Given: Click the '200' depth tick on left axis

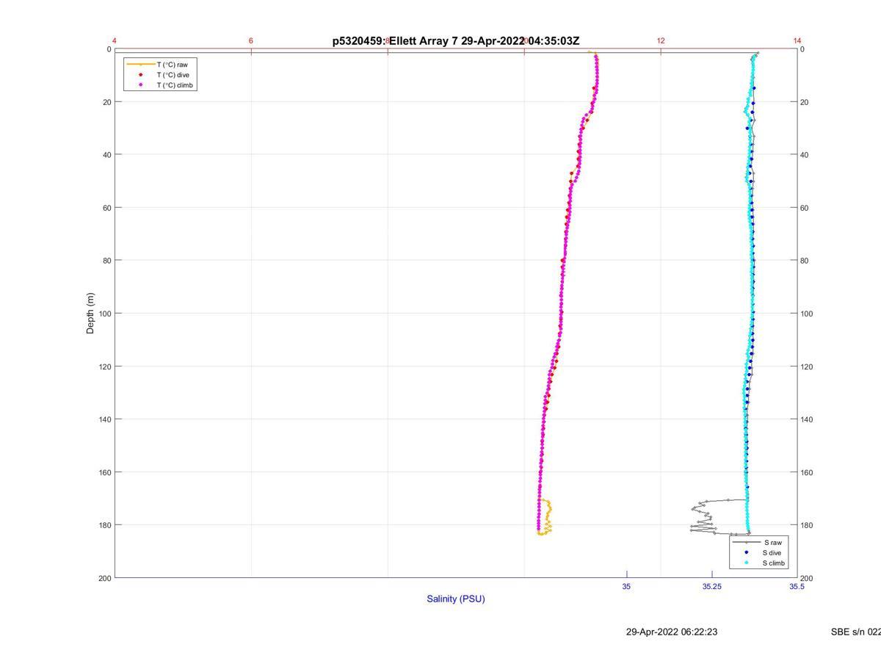Looking at the screenshot, I should tap(104, 578).
